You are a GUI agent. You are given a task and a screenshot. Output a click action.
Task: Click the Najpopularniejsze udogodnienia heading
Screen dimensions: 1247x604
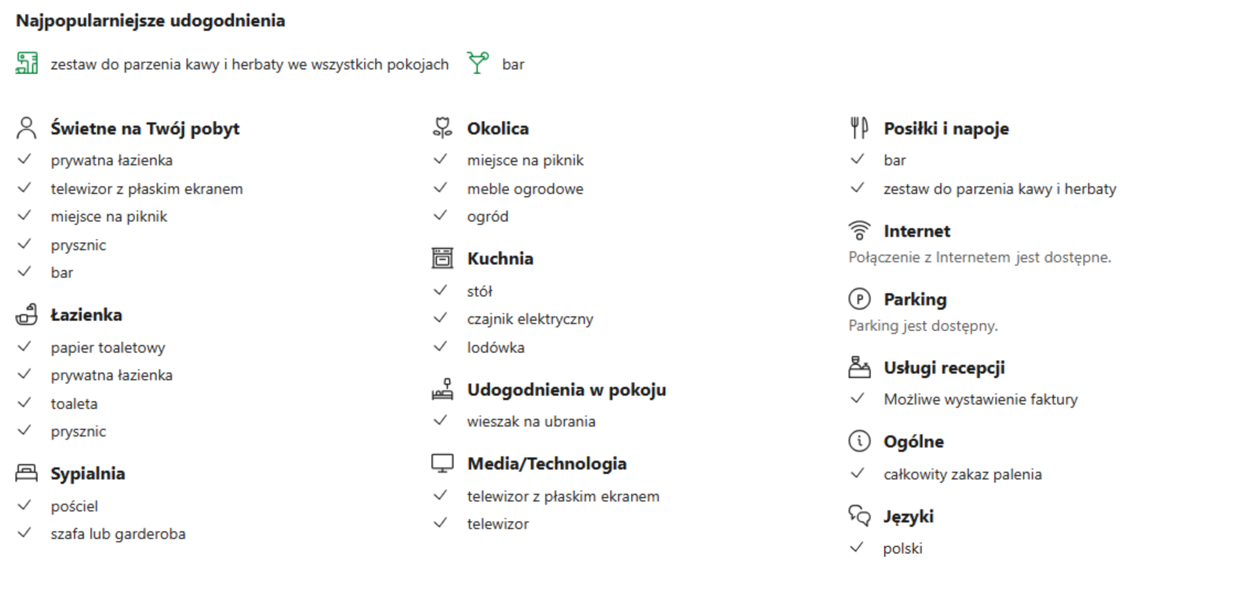pyautogui.click(x=151, y=20)
